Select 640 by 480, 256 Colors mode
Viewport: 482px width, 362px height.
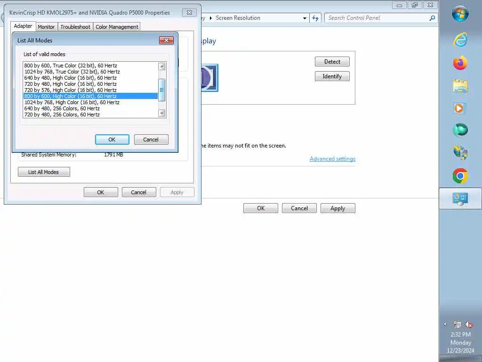pyautogui.click(x=90, y=108)
